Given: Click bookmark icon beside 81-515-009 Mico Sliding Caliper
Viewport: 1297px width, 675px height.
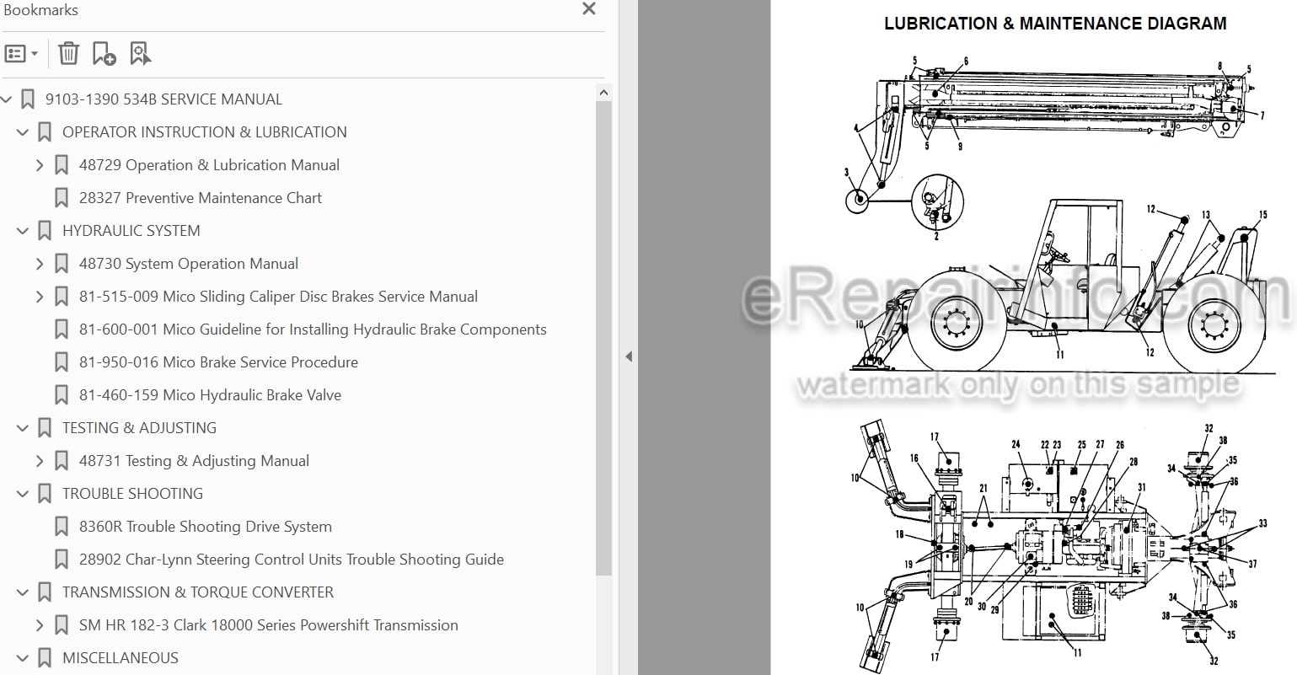Looking at the screenshot, I should click(61, 297).
